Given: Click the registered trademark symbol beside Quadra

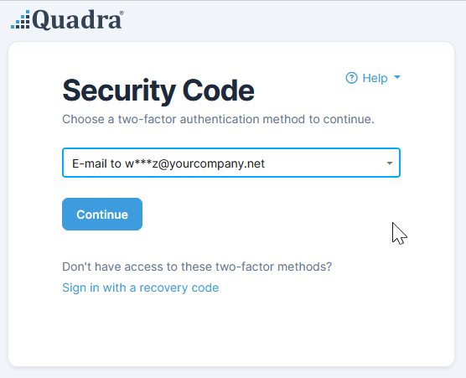Looking at the screenshot, I should (x=122, y=13).
